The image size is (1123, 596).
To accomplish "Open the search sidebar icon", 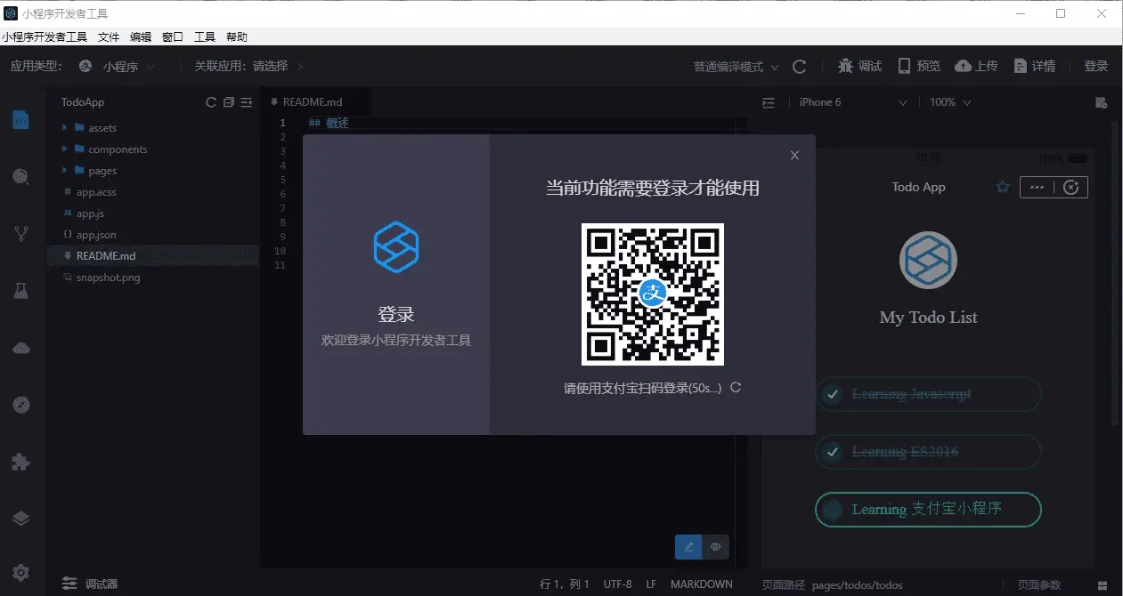I will click(x=21, y=176).
